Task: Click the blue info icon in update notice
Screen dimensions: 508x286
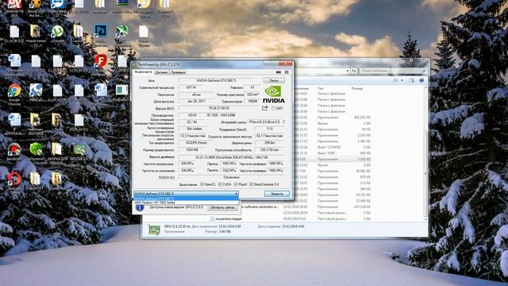Action: coord(140,207)
